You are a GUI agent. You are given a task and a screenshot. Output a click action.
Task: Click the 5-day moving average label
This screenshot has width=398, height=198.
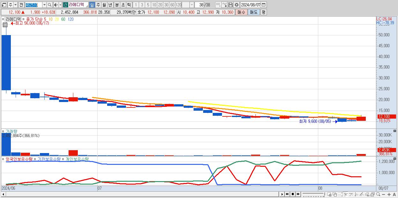pos(45,19)
